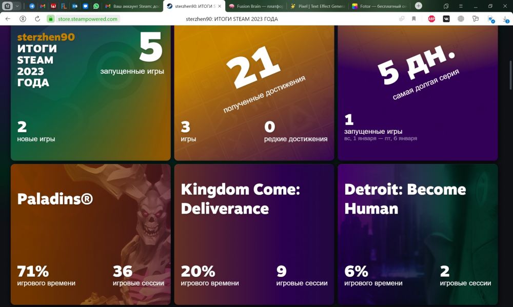Click the green padlock site security icon

tap(50, 19)
